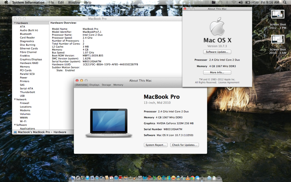Screen dimensions: 291x182
Task: Switch to the Storage tab
Action: click(x=106, y=85)
